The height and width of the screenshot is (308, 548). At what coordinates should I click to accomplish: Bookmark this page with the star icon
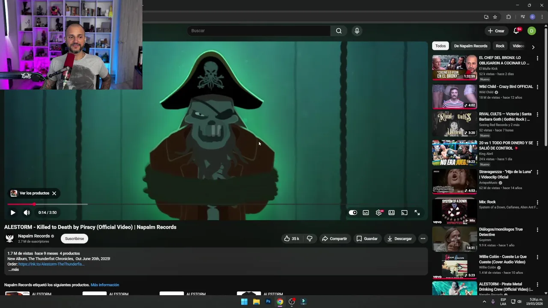(495, 17)
